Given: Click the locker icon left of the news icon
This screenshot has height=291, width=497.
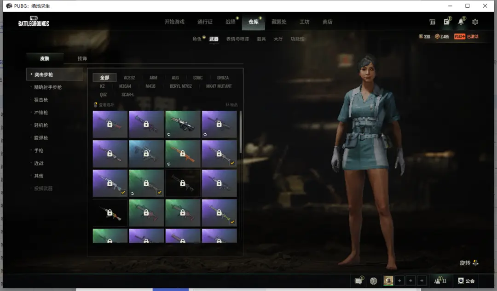Looking at the screenshot, I should (432, 22).
